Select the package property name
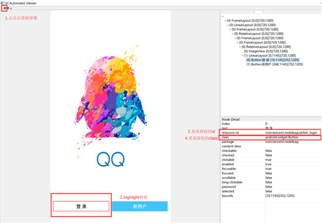The width and height of the screenshot is (322, 223). pyautogui.click(x=228, y=142)
